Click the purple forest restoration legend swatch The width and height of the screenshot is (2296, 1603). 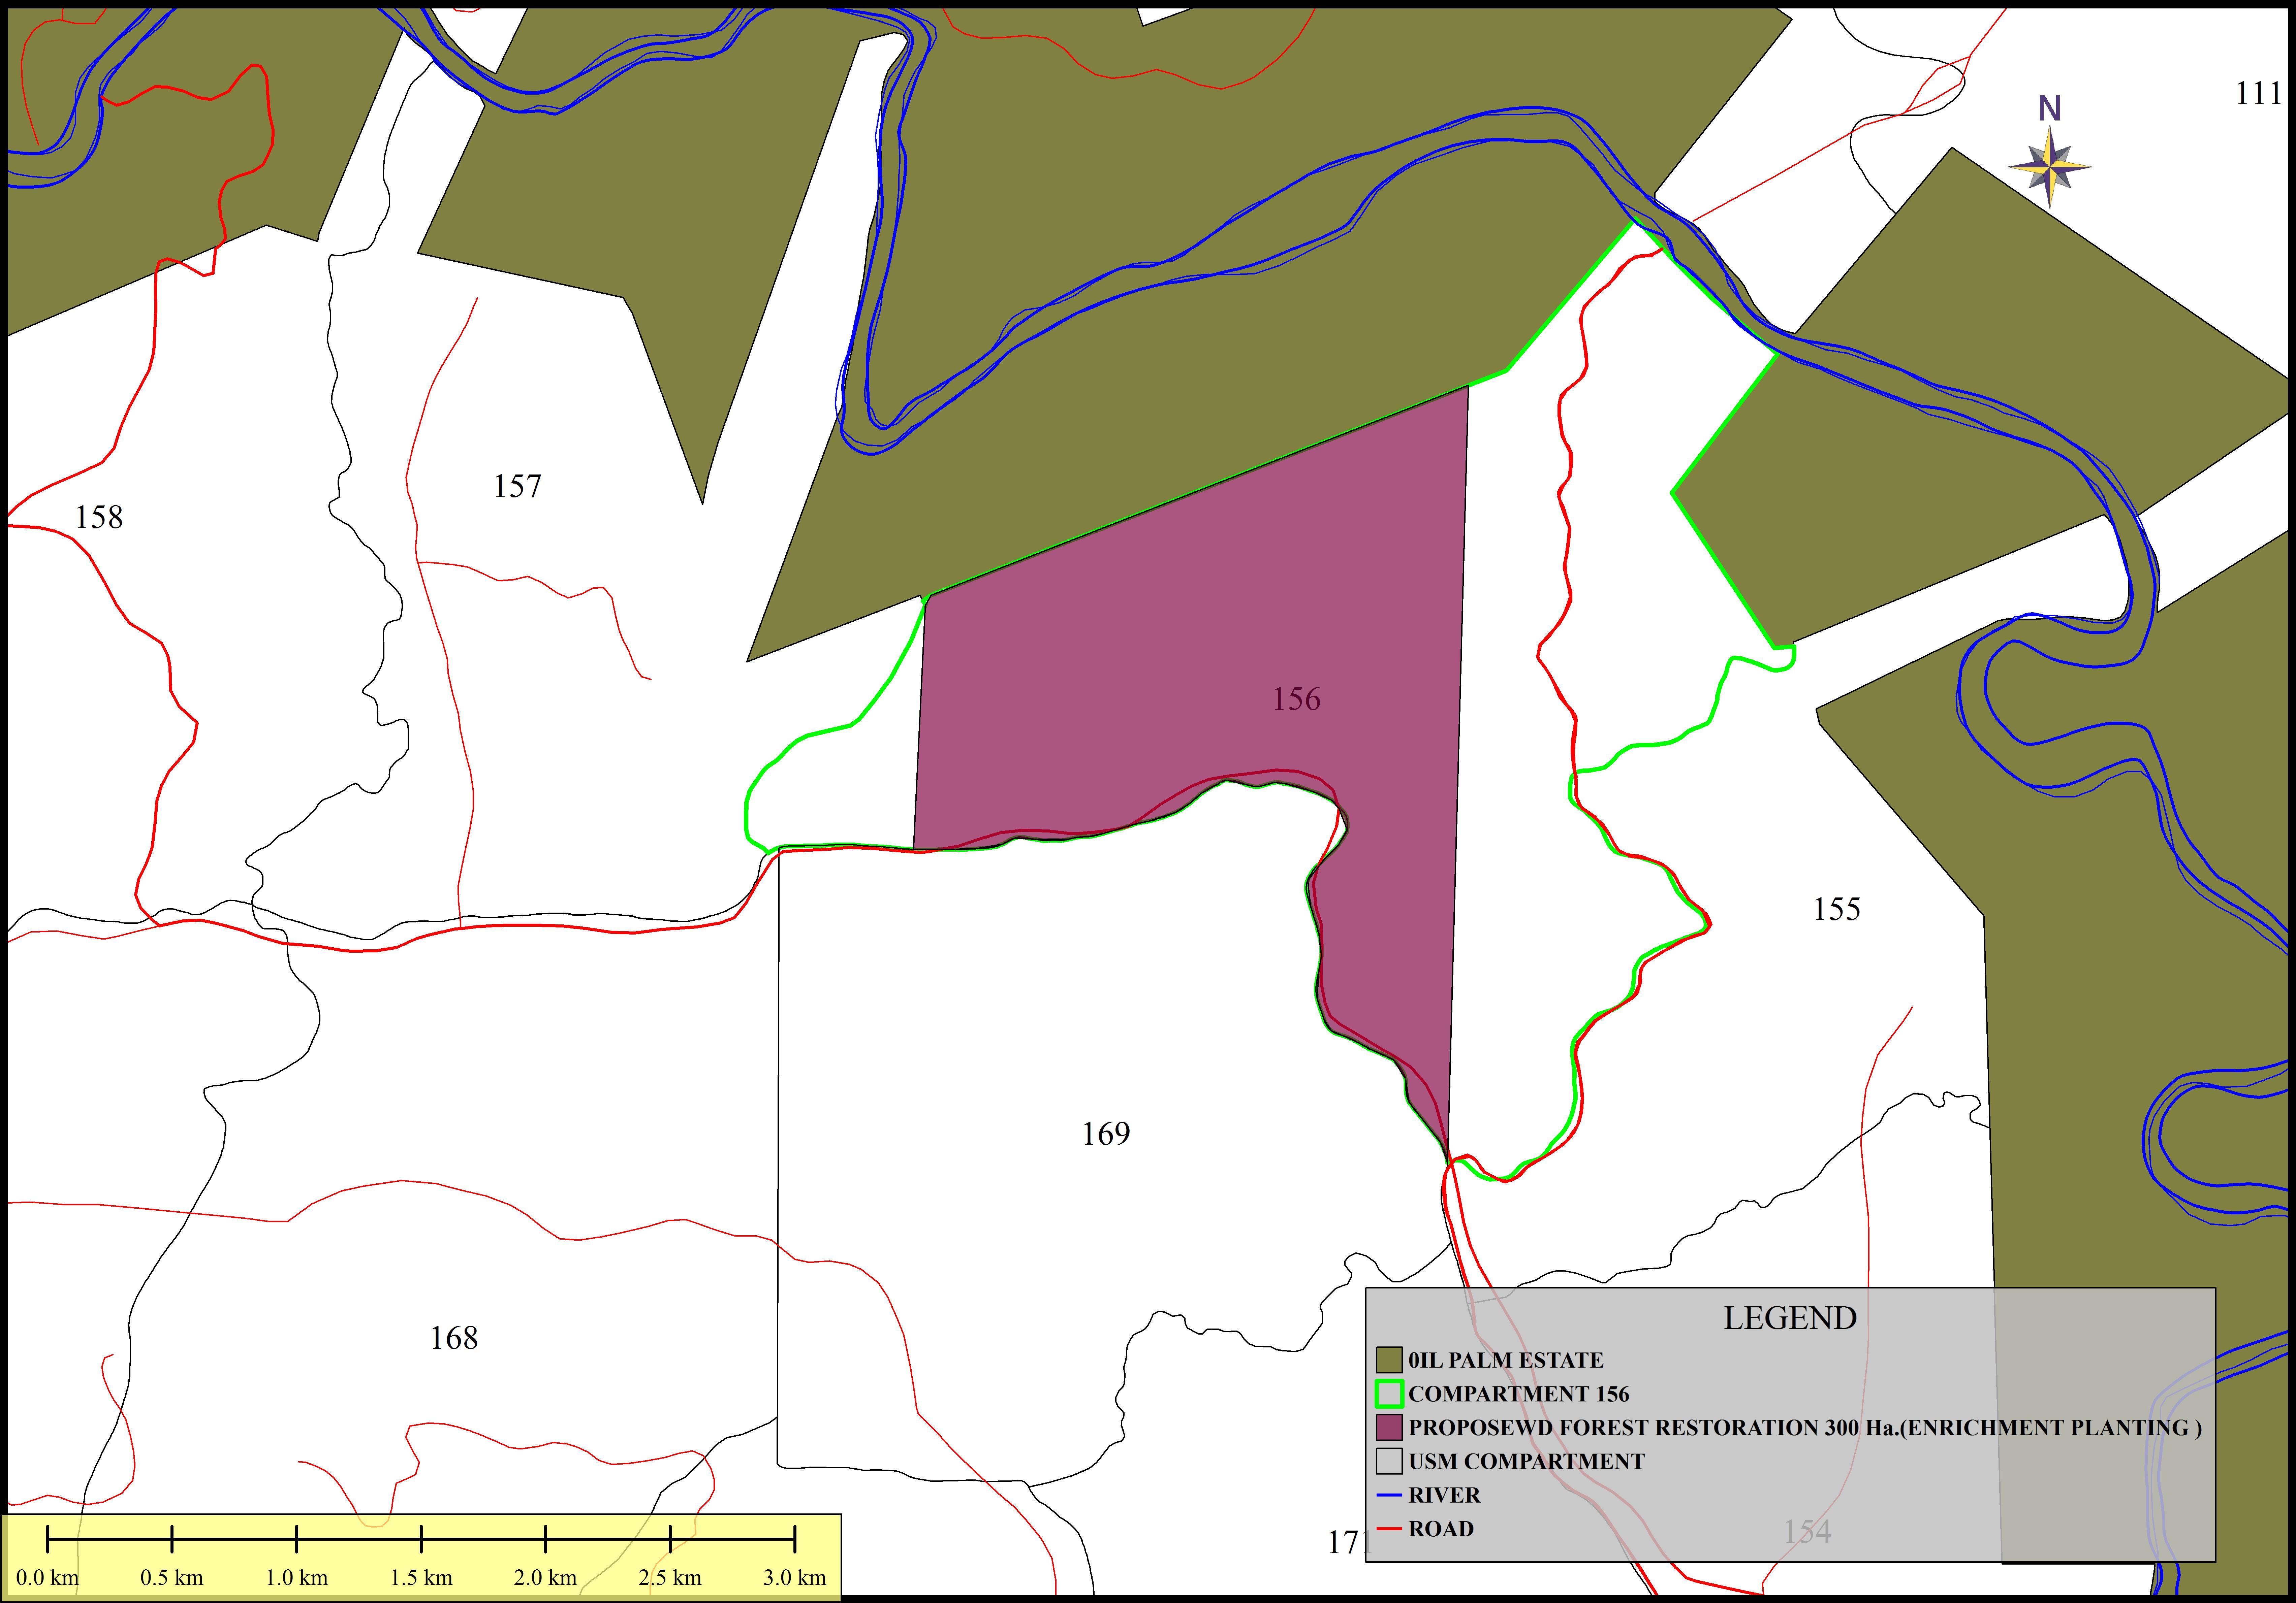tap(1389, 1427)
